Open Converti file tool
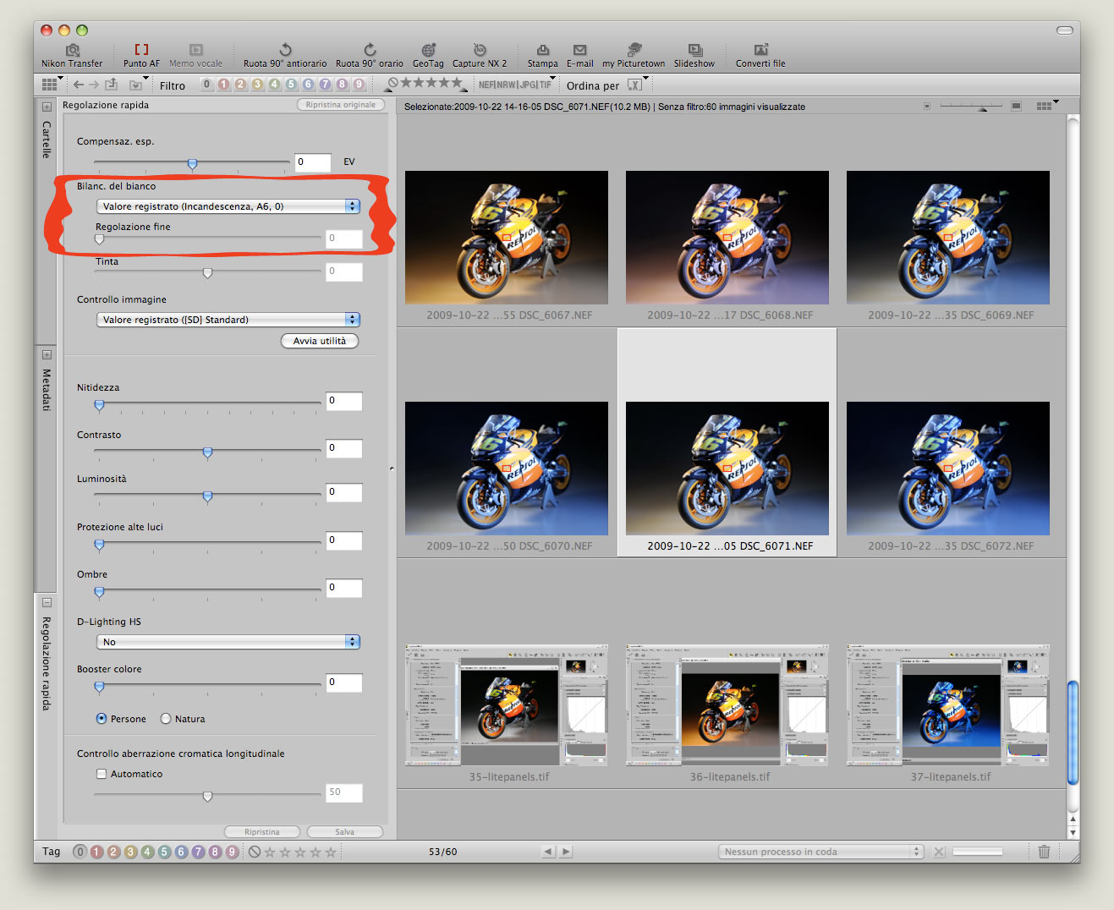 (760, 56)
